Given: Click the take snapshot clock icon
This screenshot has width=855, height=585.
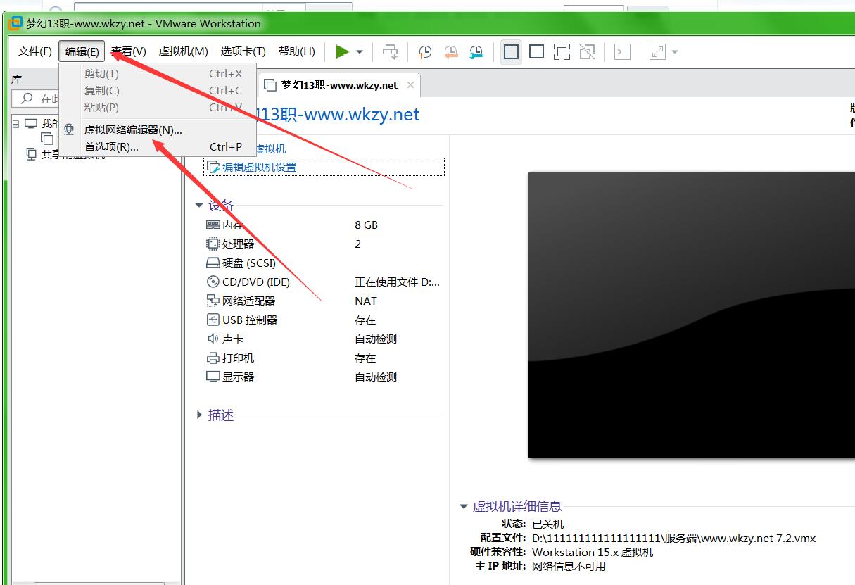Looking at the screenshot, I should pyautogui.click(x=425, y=51).
